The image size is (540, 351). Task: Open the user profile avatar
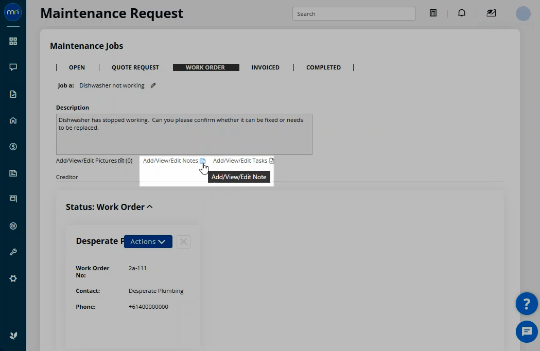(523, 14)
